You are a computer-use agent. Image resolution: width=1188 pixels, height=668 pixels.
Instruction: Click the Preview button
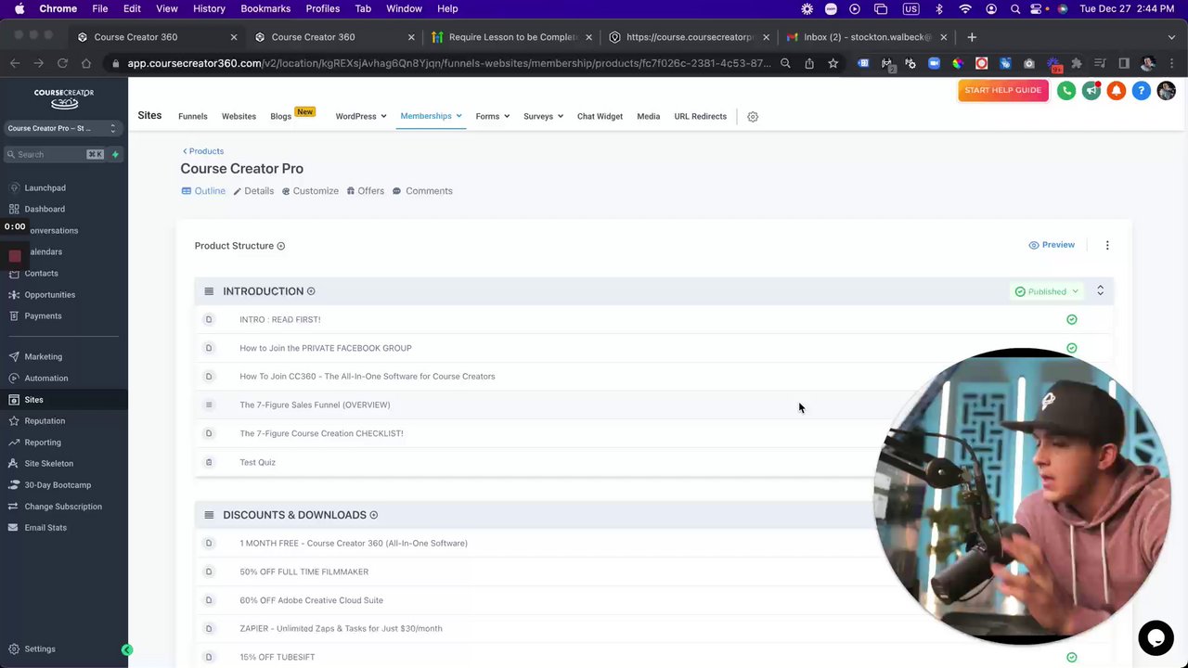point(1052,245)
